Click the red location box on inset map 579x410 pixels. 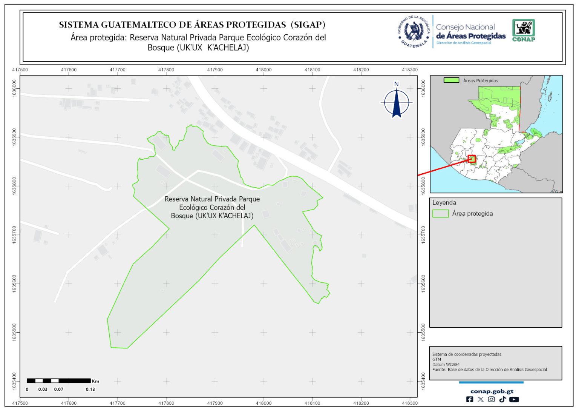pos(472,159)
